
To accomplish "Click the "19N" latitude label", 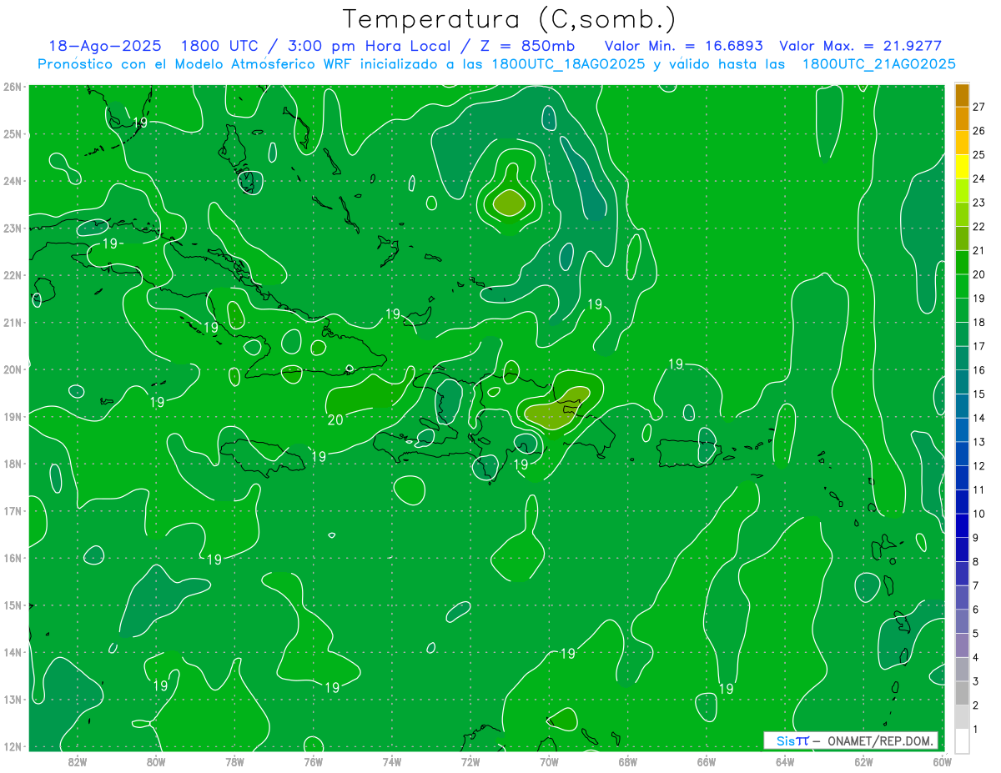I will tap(12, 416).
